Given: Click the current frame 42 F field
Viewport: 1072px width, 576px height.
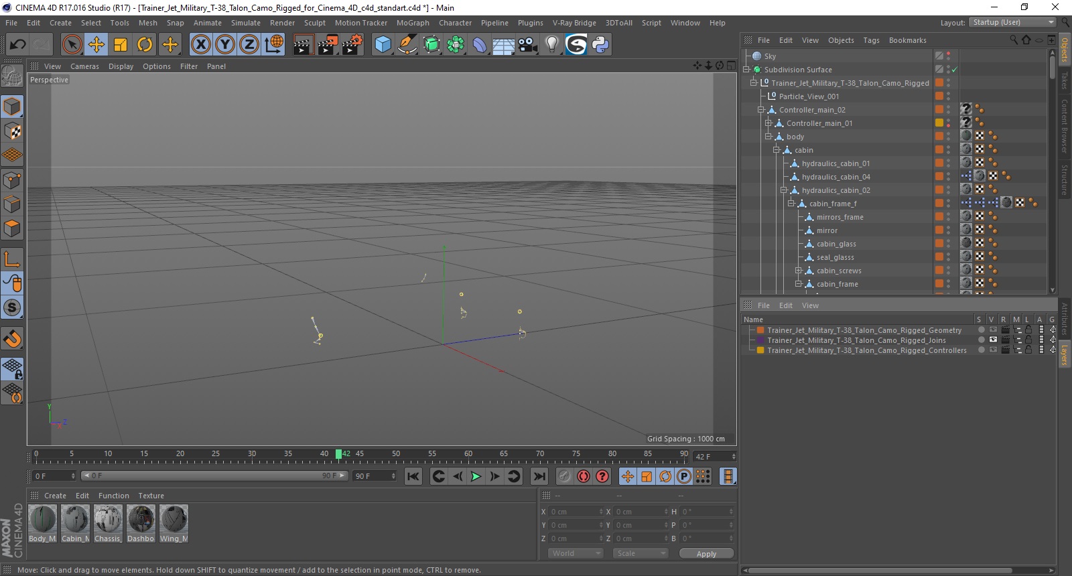Looking at the screenshot, I should tap(714, 457).
